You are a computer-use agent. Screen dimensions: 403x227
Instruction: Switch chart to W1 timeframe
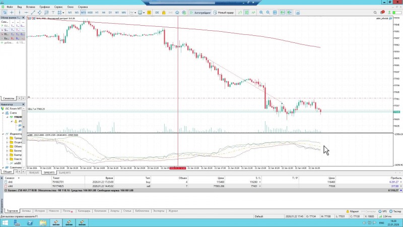pos(117,12)
